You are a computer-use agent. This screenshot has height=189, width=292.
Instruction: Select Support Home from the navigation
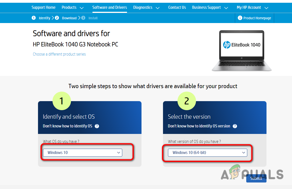click(43, 8)
